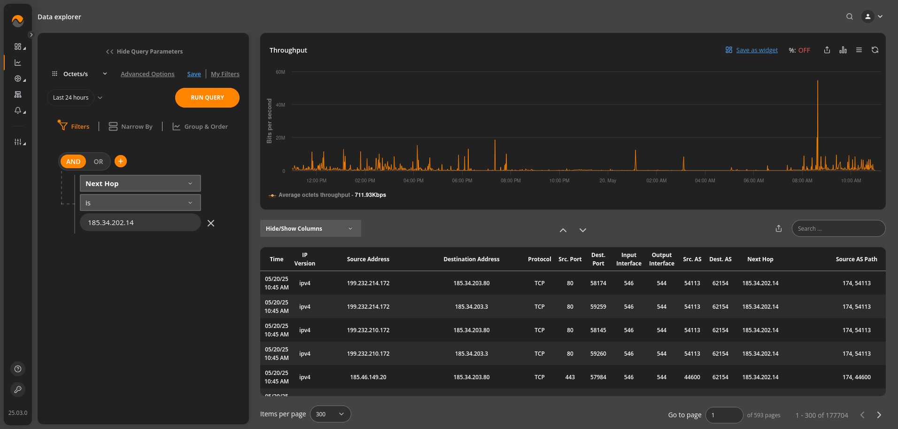This screenshot has height=429, width=898.
Task: Add a new filter with the plus button
Action: click(121, 161)
